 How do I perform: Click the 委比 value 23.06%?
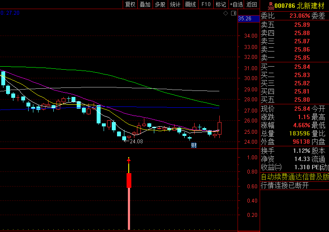click(x=300, y=16)
